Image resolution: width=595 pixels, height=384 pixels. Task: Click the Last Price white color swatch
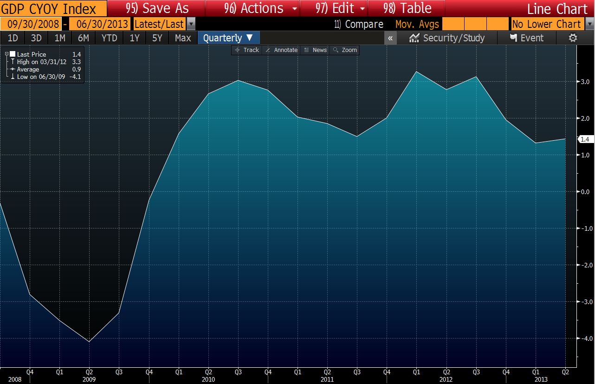click(13, 54)
